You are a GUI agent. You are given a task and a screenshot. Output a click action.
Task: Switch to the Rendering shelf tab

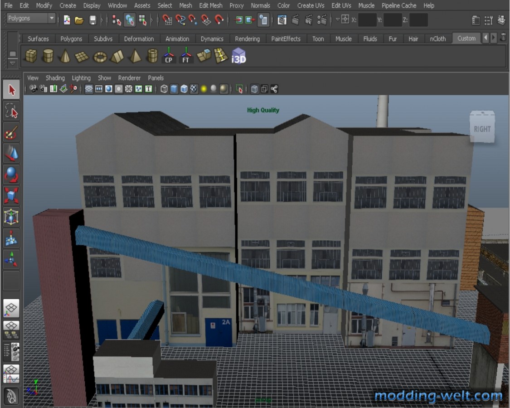click(247, 39)
